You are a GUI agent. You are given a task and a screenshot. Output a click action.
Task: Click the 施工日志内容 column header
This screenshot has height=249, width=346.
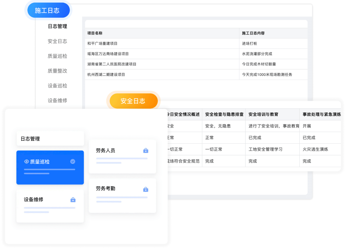pyautogui.click(x=253, y=33)
